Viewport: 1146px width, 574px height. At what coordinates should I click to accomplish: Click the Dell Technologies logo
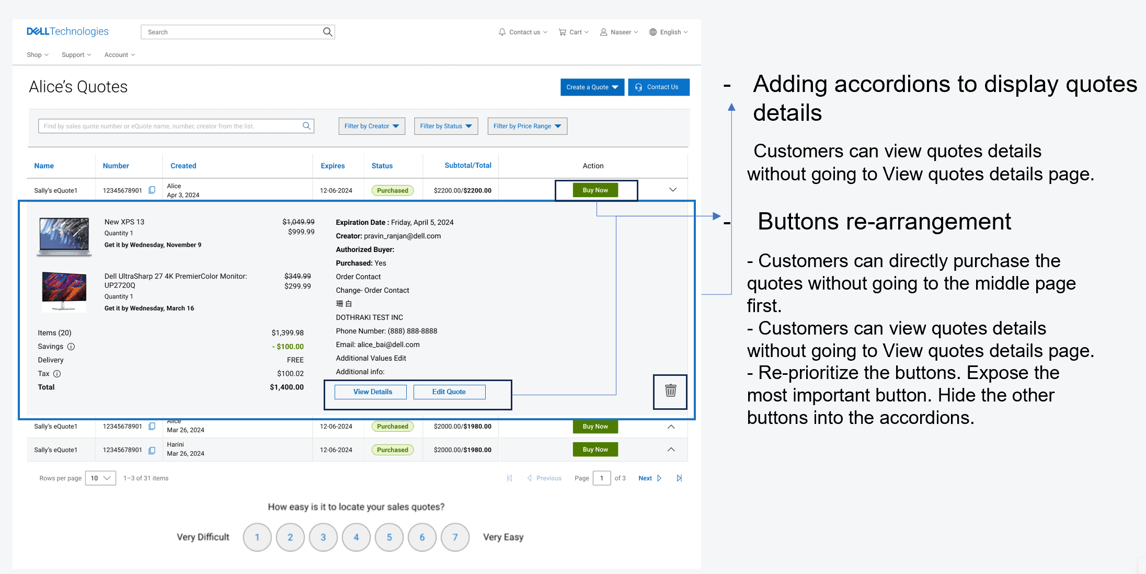tap(67, 31)
